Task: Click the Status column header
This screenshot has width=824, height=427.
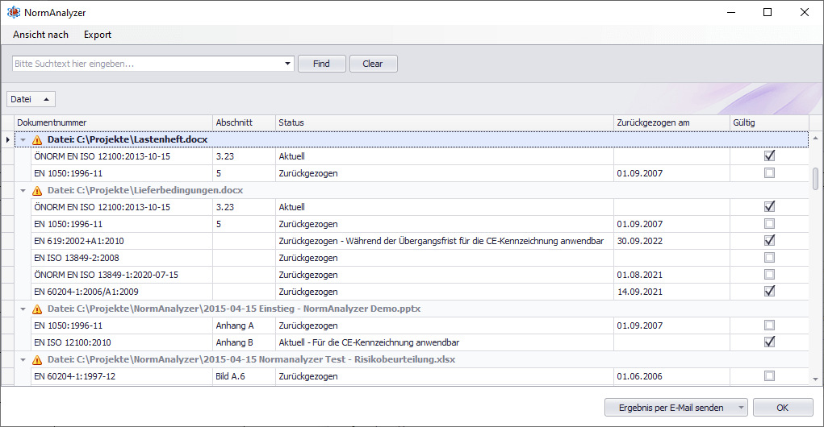Action: [x=444, y=122]
